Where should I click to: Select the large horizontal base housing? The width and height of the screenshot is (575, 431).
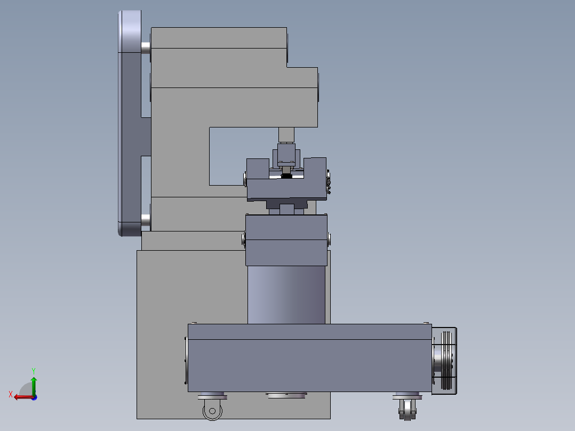(x=309, y=358)
